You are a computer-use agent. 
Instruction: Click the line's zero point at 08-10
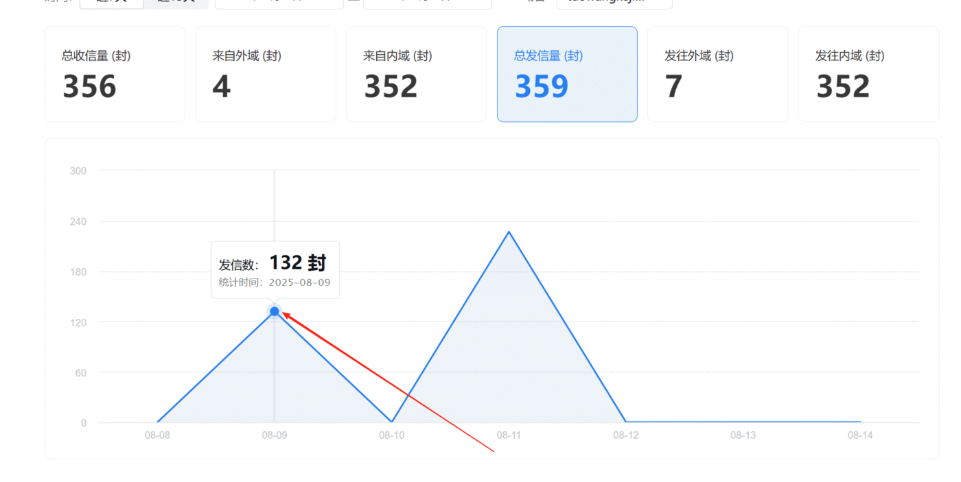pyautogui.click(x=391, y=422)
